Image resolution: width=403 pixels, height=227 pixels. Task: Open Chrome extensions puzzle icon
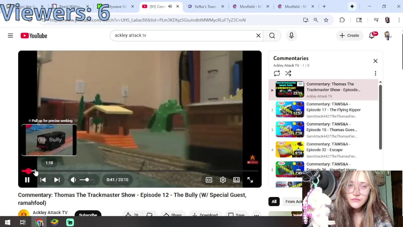342,20
